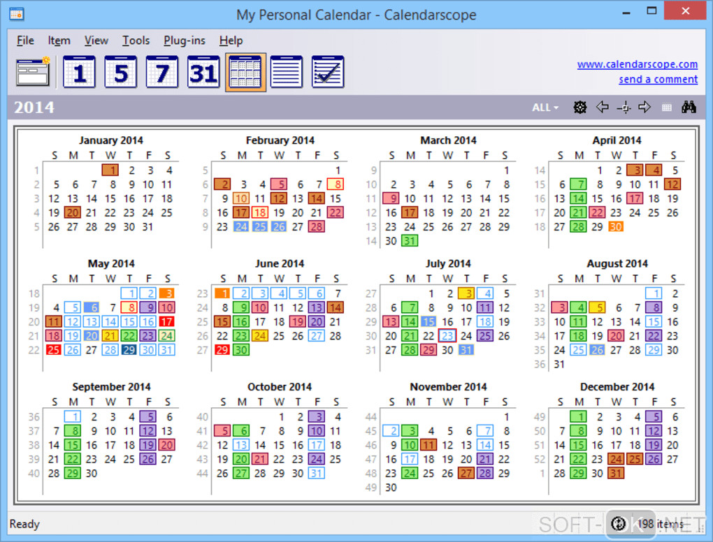Select November 27 brown highlighted day

pos(466,473)
